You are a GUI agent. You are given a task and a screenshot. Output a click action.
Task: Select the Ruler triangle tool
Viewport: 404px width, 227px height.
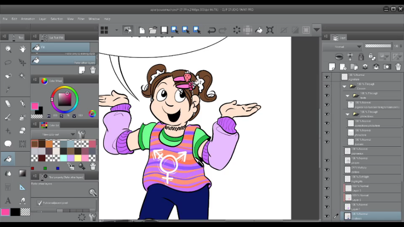pos(22,188)
